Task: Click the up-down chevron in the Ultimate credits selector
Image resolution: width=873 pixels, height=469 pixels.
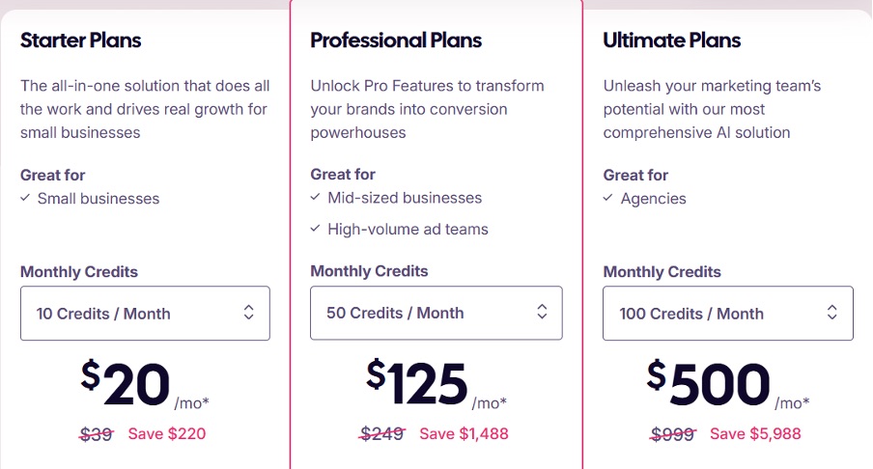Action: [832, 313]
